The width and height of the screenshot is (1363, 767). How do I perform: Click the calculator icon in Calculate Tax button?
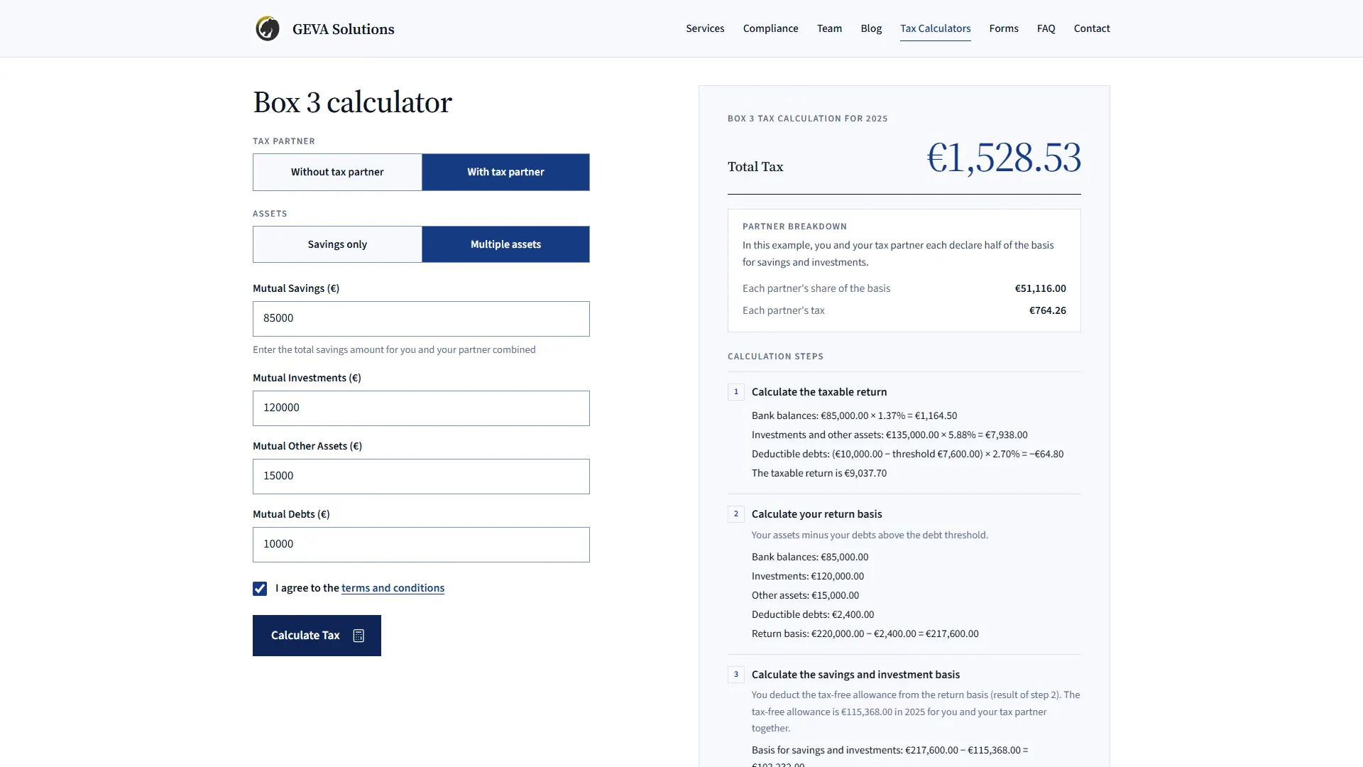pos(358,636)
